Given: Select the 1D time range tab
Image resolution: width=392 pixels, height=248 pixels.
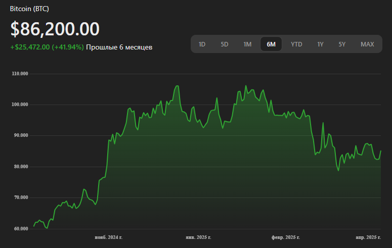Looking at the screenshot, I should click(202, 44).
